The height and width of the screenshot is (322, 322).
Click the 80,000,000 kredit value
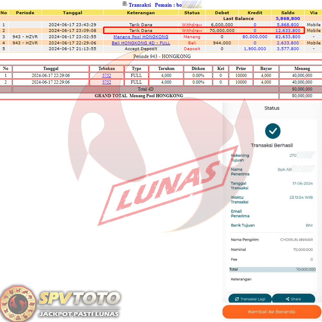[255, 37]
